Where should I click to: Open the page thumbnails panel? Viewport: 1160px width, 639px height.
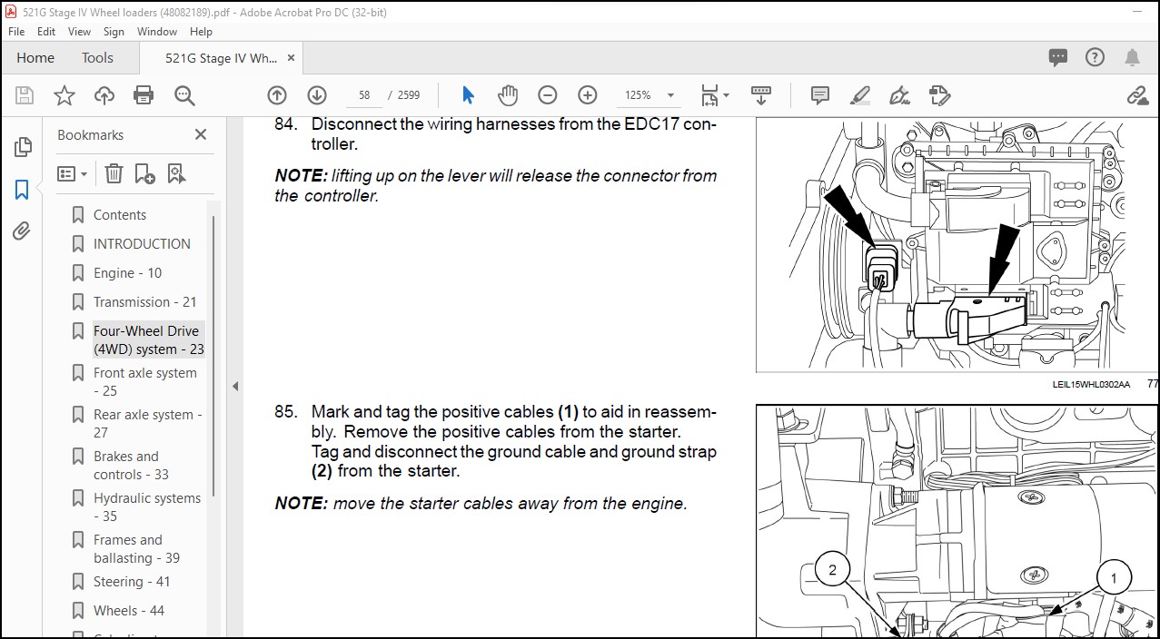point(22,146)
